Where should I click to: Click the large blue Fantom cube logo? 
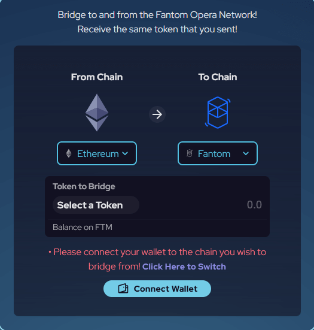coord(218,113)
